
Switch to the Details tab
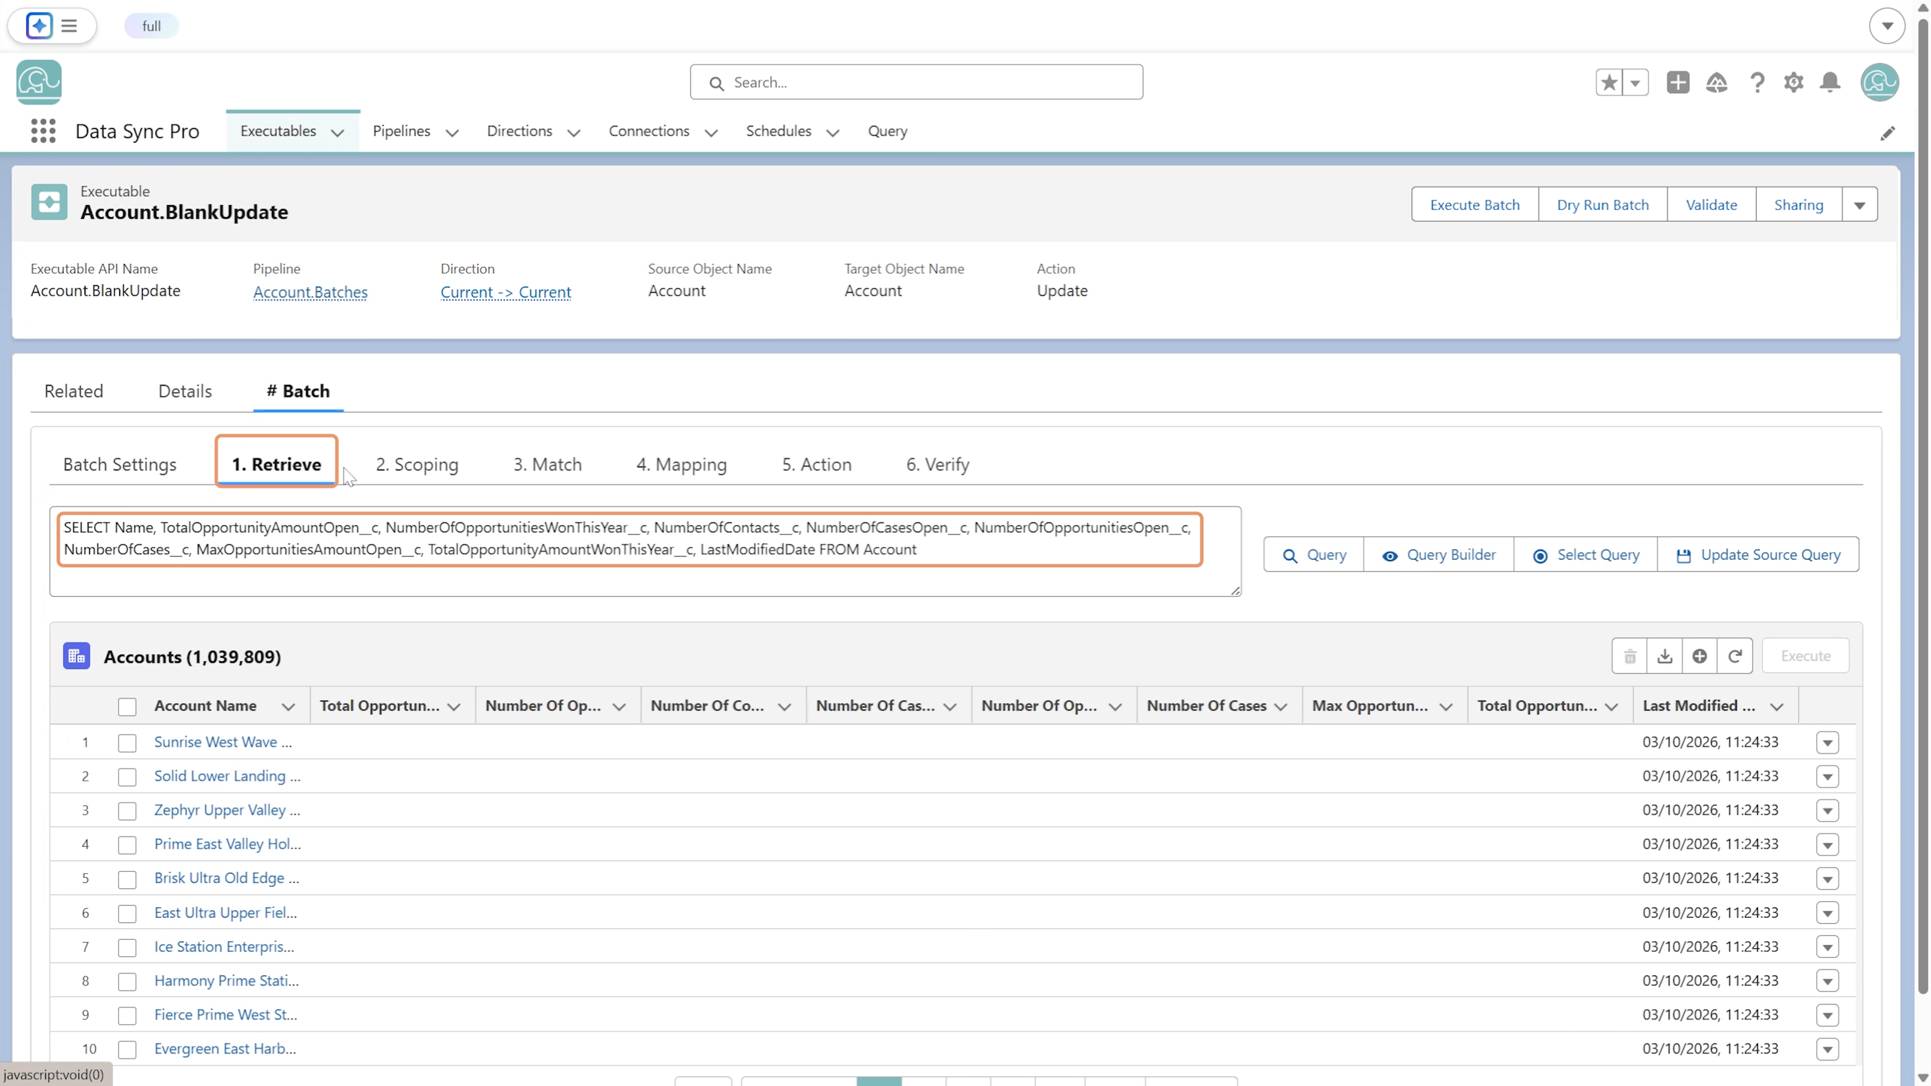click(x=185, y=391)
